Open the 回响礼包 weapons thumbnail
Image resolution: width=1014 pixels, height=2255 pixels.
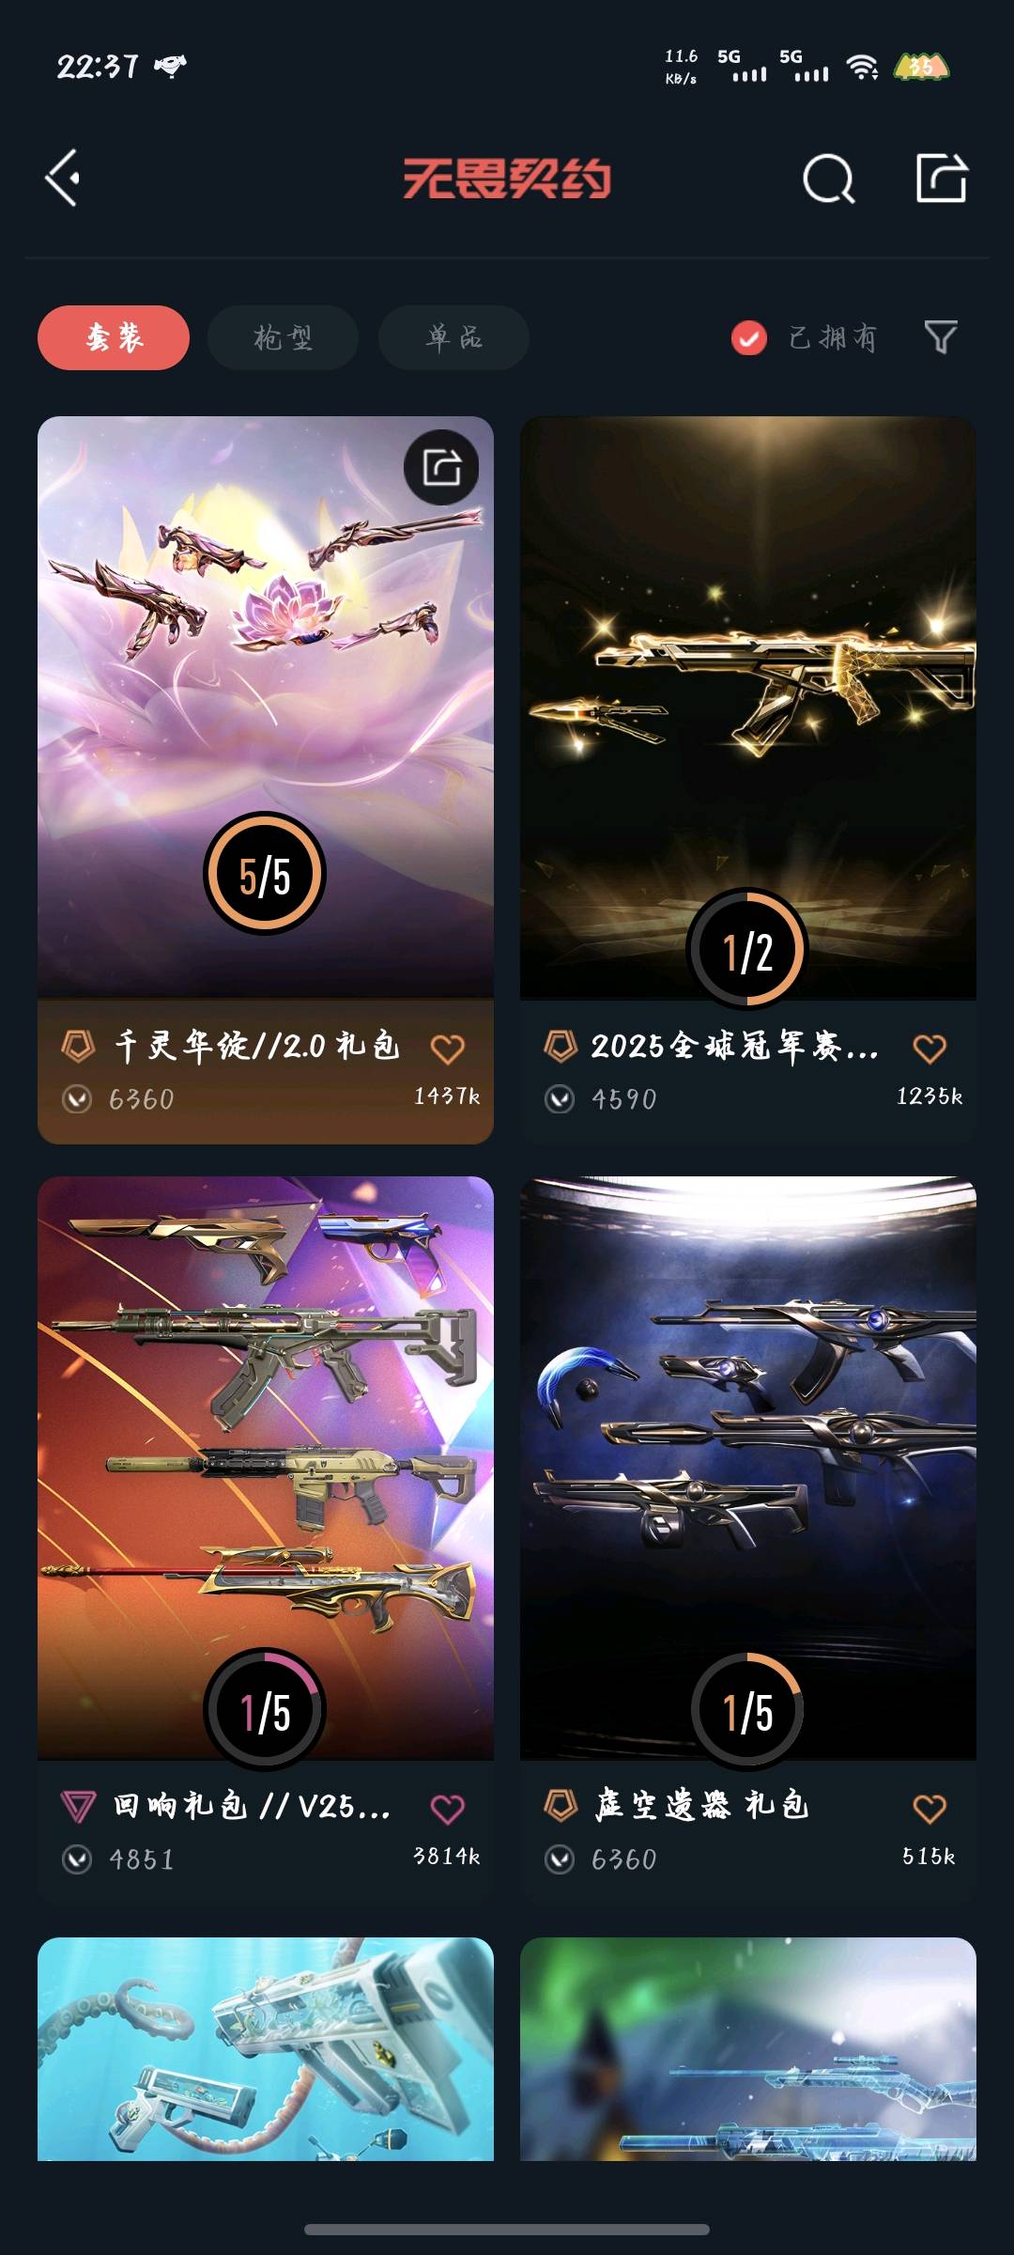(266, 1468)
